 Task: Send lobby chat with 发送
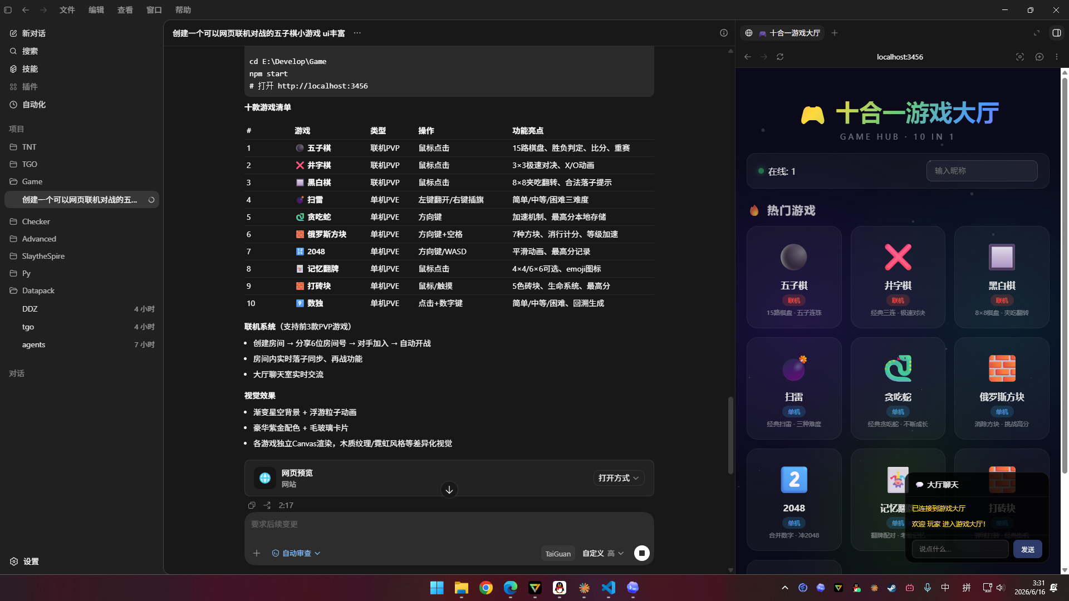coord(1027,549)
